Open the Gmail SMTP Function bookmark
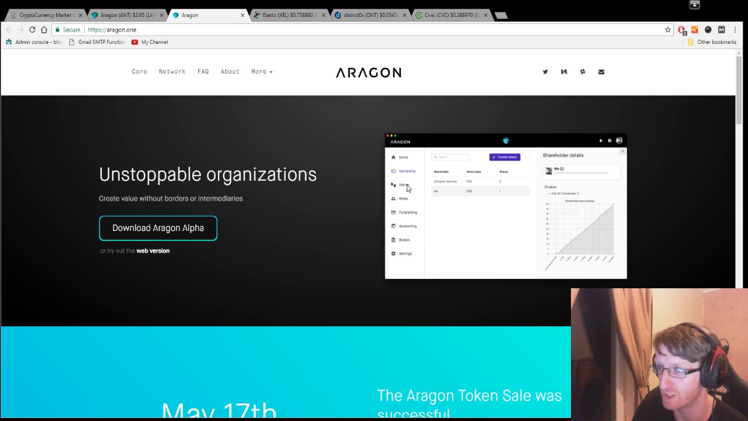The height and width of the screenshot is (421, 748). (97, 42)
